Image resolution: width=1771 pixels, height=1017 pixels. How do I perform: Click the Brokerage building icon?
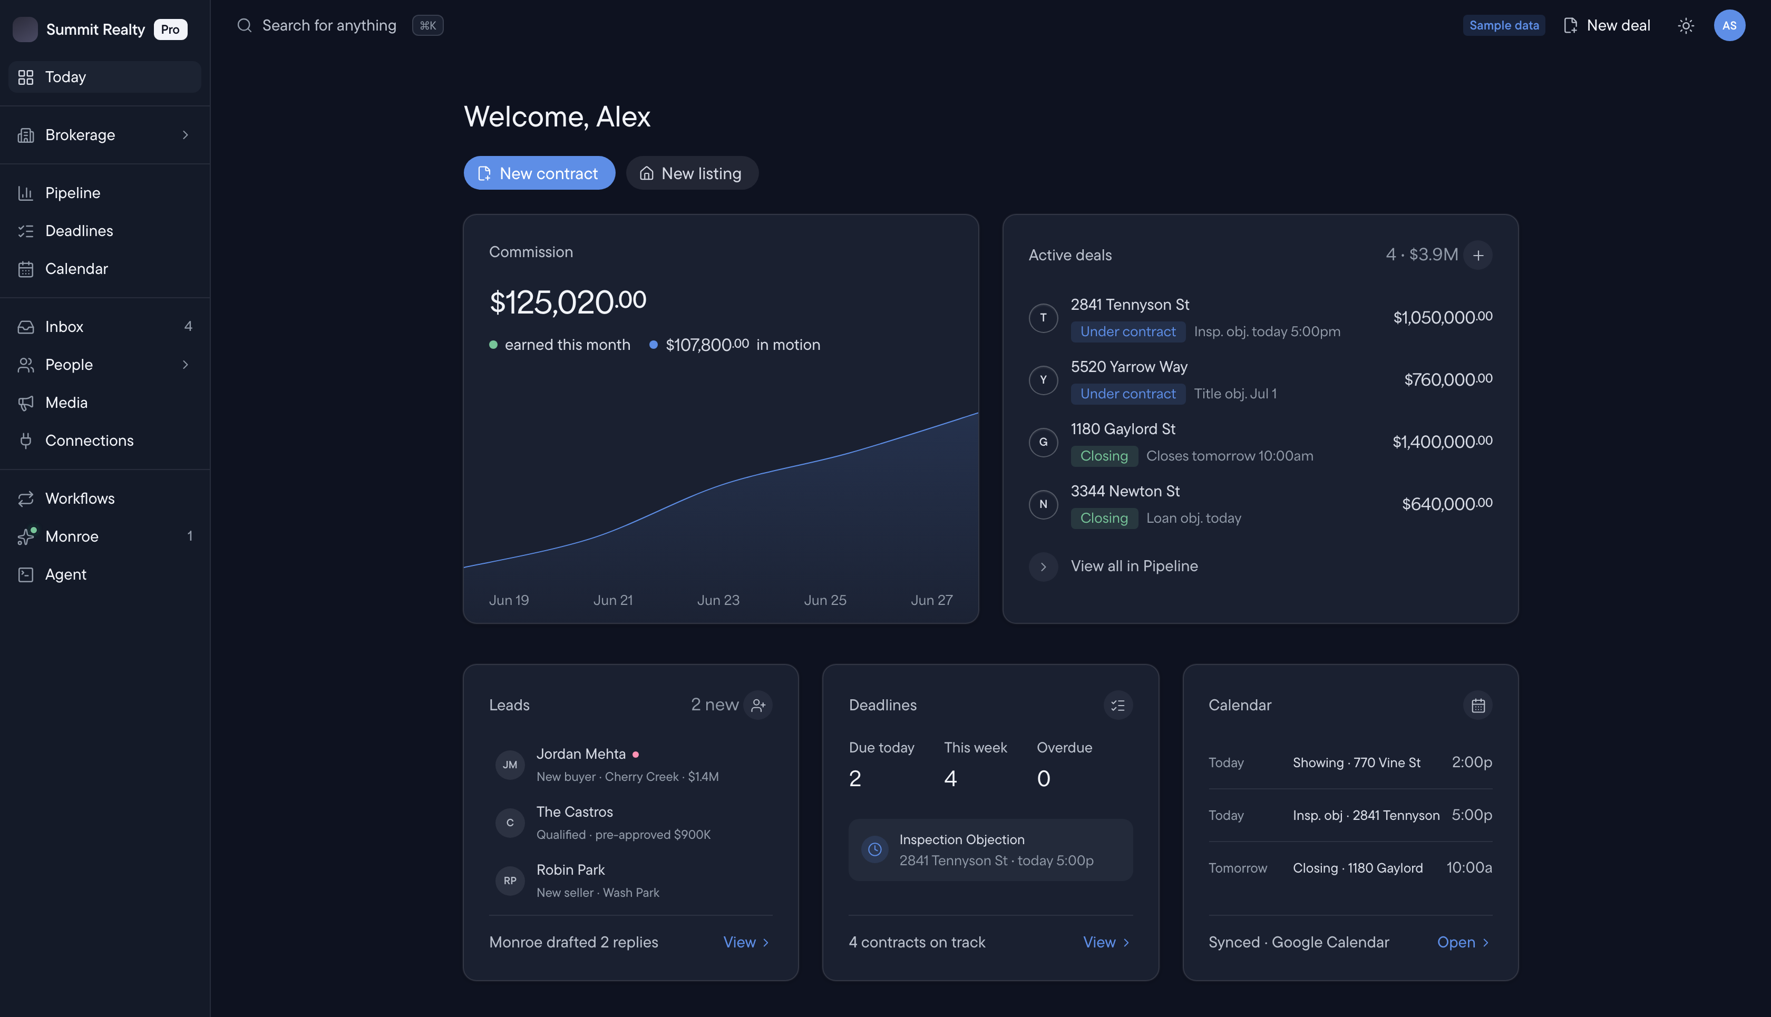click(26, 135)
